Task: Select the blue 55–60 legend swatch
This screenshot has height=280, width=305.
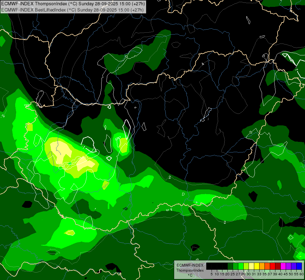Action: pyautogui.click(x=299, y=266)
